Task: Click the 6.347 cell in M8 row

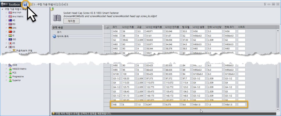Action: click(x=154, y=104)
